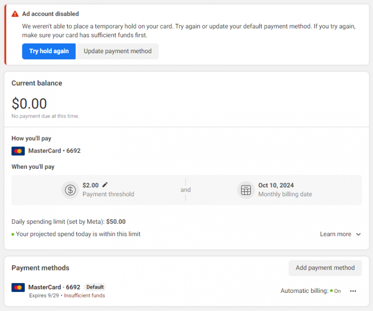The image size is (373, 311).
Task: Click the red warning triangle icon
Action: pos(15,14)
